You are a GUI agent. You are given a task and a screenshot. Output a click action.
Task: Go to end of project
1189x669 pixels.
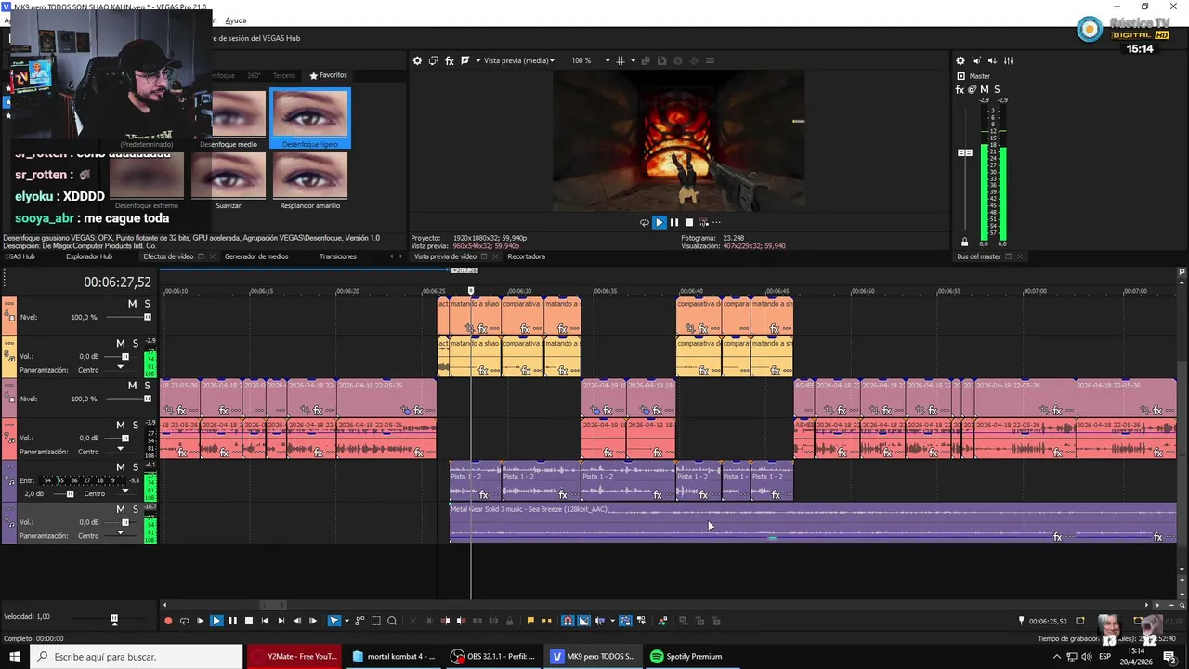(281, 621)
